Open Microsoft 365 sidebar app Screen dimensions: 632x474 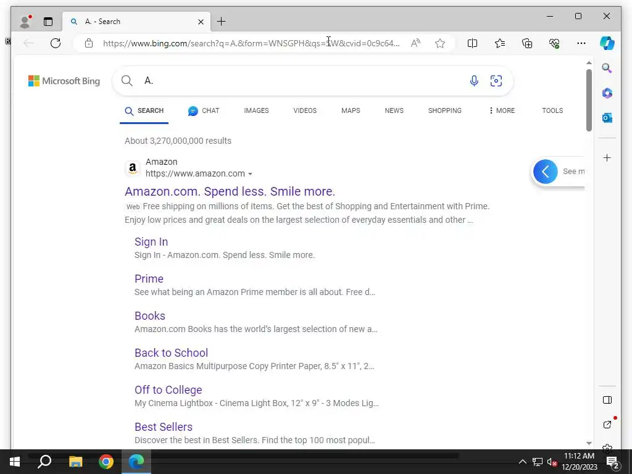(x=607, y=93)
